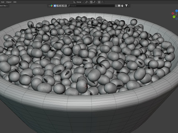
Task: Open the Global transform orientation dropdown
Action: coord(79,2)
